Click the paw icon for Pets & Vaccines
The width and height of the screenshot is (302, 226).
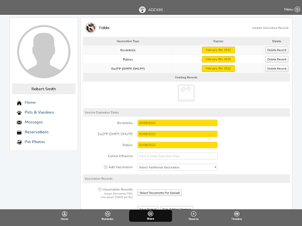[19, 112]
